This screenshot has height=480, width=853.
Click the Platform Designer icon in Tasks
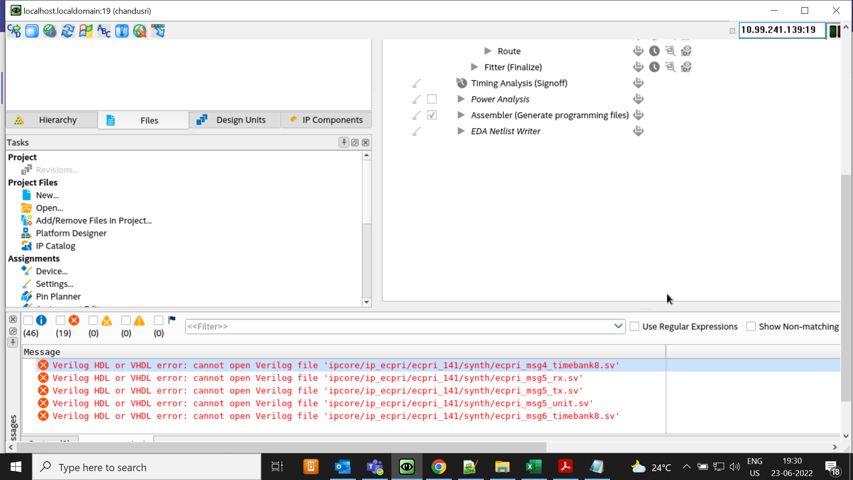coord(26,233)
